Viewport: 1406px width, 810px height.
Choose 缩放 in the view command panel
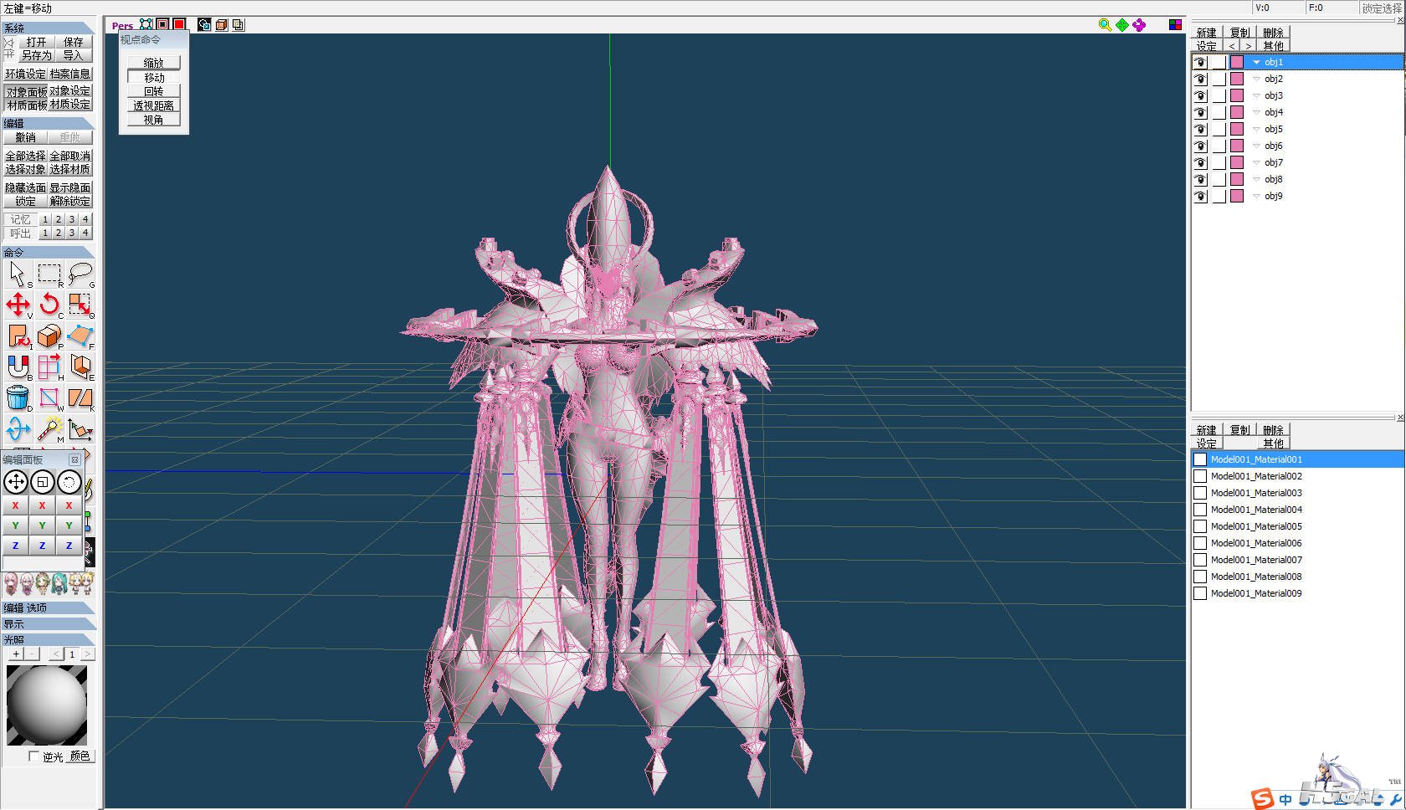(154, 63)
